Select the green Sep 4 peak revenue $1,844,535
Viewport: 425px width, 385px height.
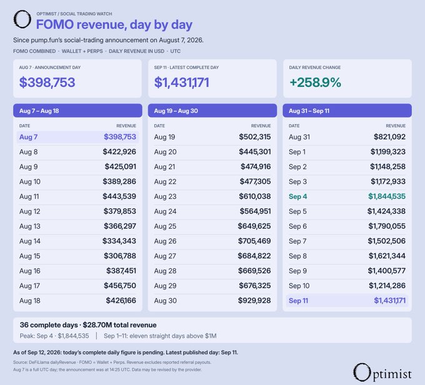tap(387, 196)
